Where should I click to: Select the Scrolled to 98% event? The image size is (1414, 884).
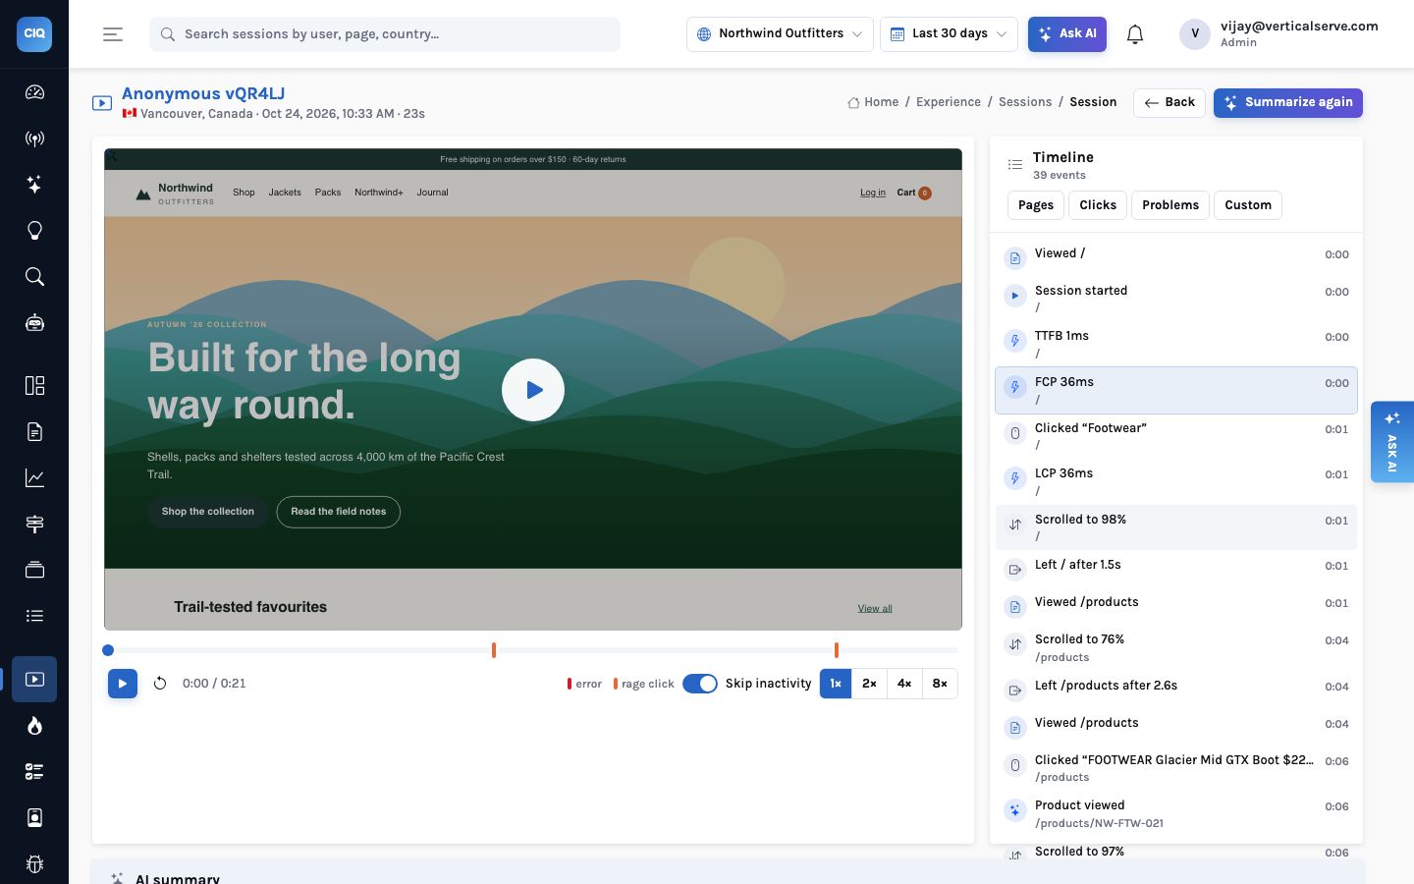point(1176,527)
